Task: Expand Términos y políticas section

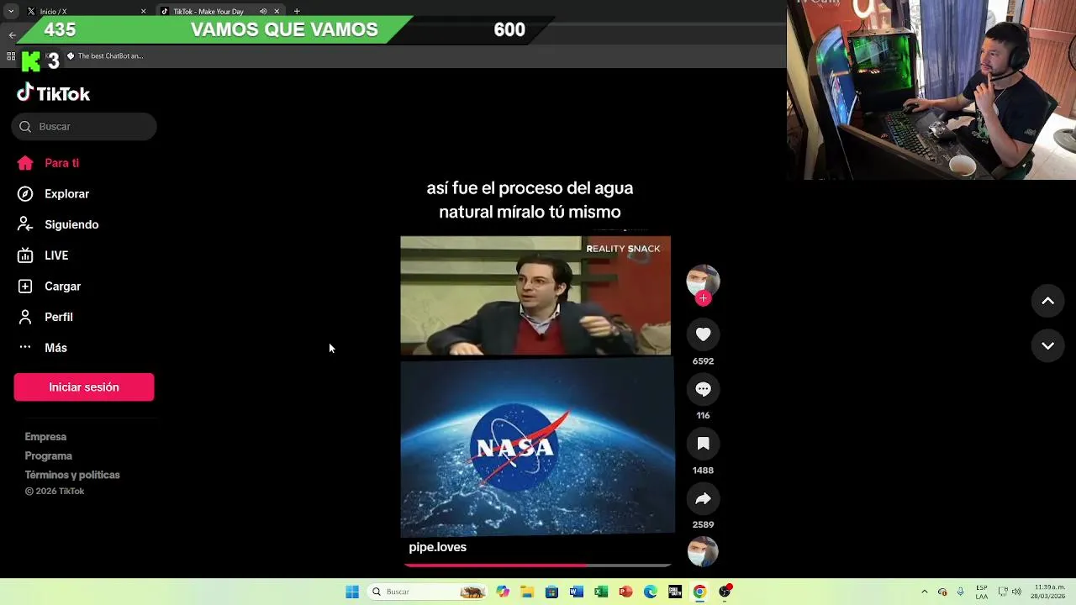Action: click(x=72, y=475)
